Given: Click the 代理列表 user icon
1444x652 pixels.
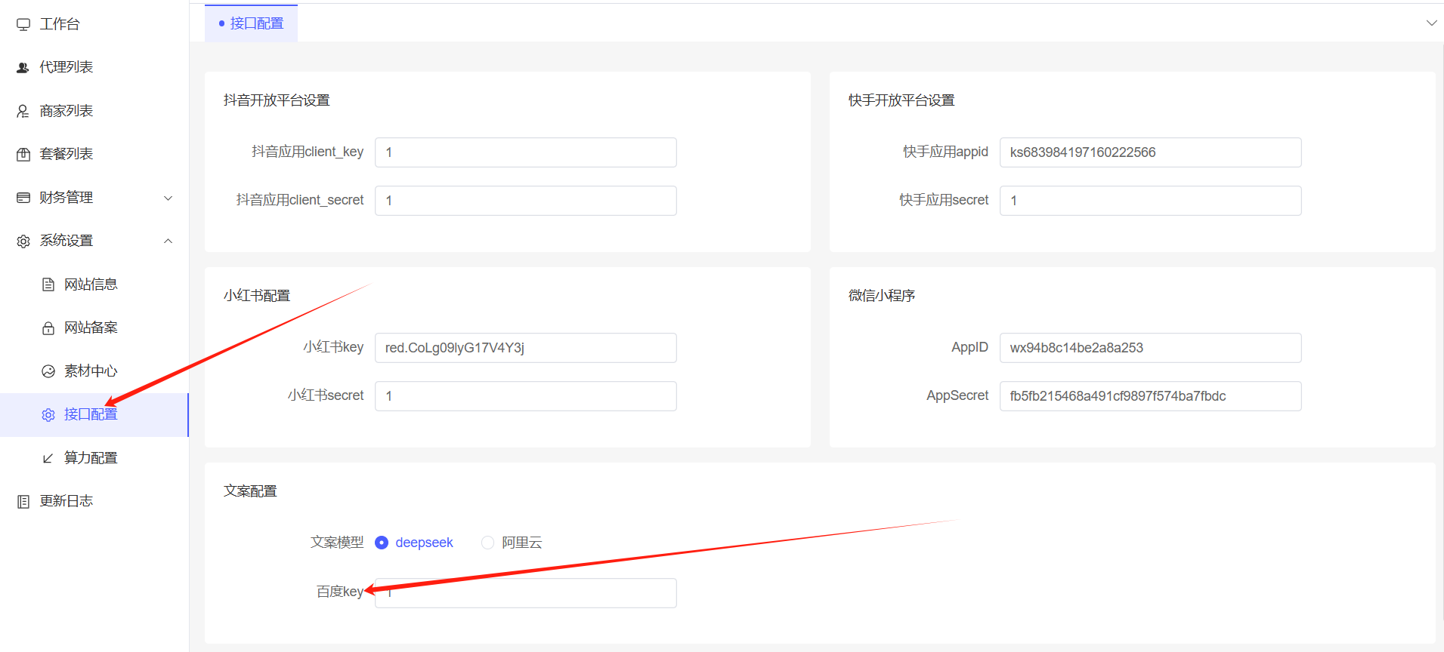Looking at the screenshot, I should (23, 68).
